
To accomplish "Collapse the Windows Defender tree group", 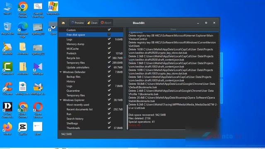I will [61, 72].
